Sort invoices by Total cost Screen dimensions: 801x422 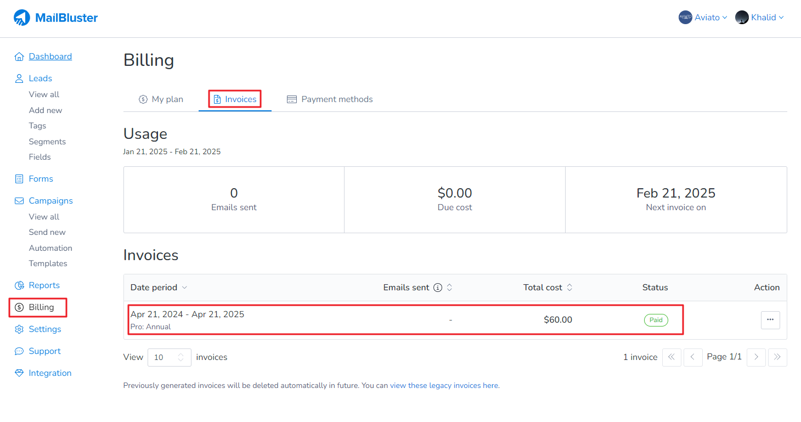click(548, 288)
